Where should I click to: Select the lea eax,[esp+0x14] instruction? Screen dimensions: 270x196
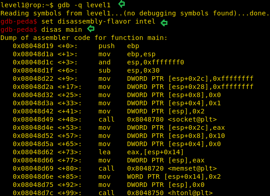pos(141,152)
